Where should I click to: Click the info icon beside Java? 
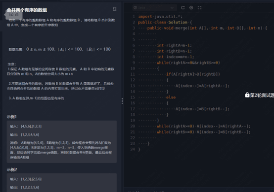click(x=135, y=8)
